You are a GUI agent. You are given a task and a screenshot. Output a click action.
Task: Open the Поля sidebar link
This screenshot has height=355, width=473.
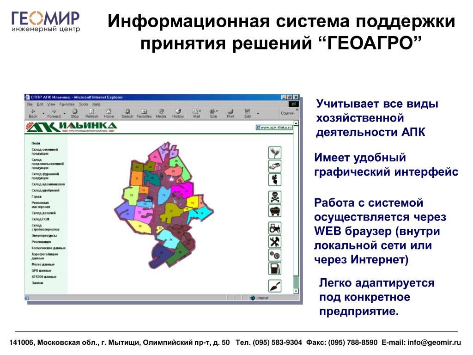(36, 143)
